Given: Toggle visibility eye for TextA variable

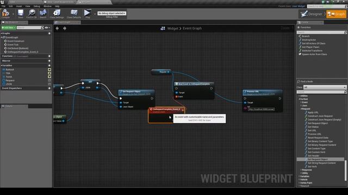Looking at the screenshot, I should pyautogui.click(x=49, y=77).
